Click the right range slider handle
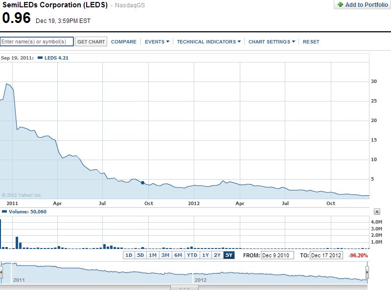This screenshot has width=391, height=290. (x=367, y=272)
